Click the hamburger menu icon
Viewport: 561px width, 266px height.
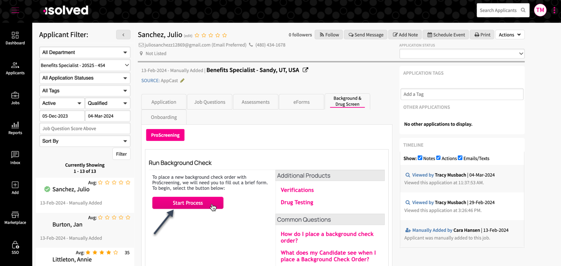(15, 11)
